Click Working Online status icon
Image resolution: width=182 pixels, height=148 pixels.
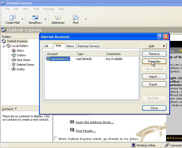click(133, 145)
